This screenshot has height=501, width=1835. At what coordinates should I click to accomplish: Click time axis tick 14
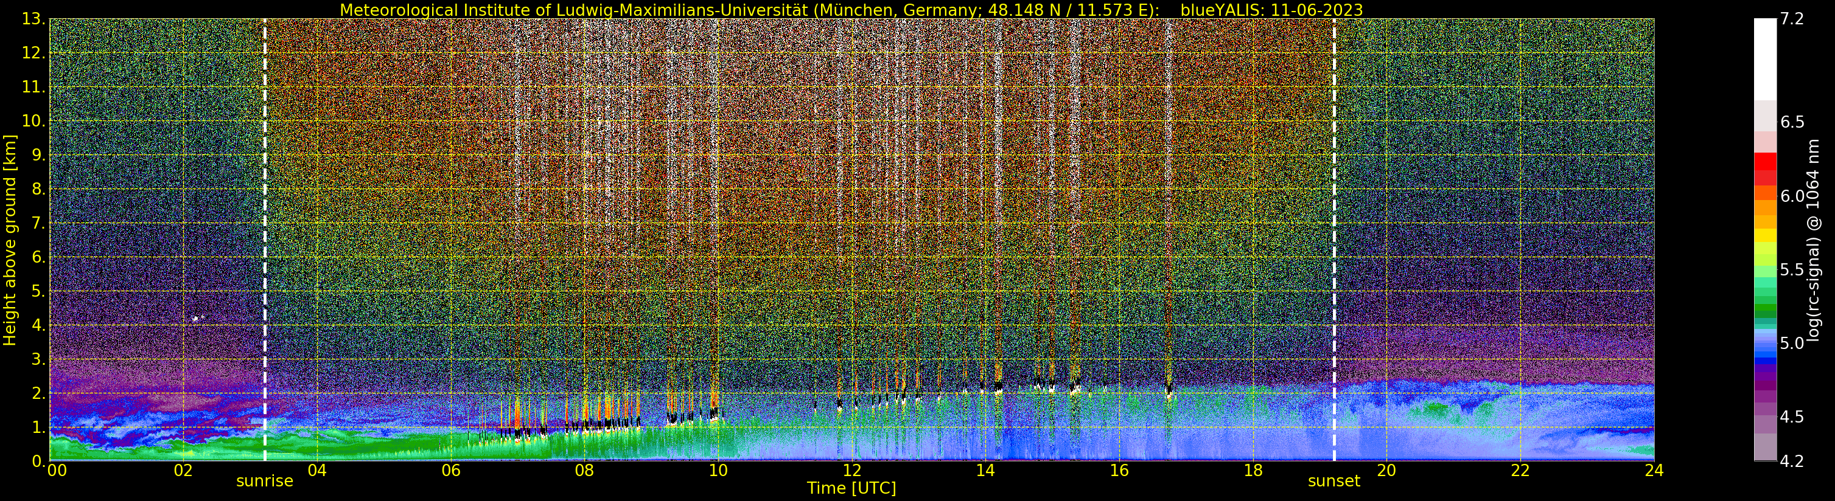pyautogui.click(x=985, y=471)
